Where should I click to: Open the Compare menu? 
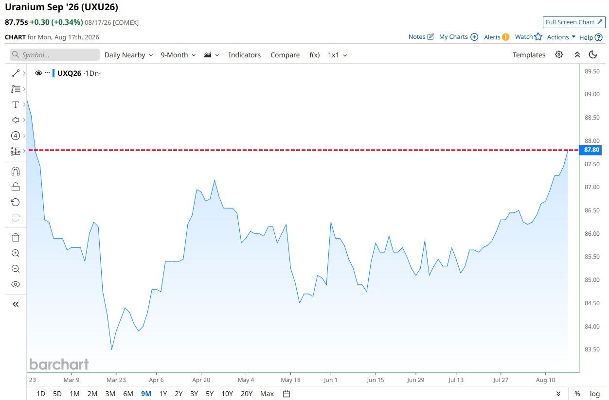(x=285, y=55)
